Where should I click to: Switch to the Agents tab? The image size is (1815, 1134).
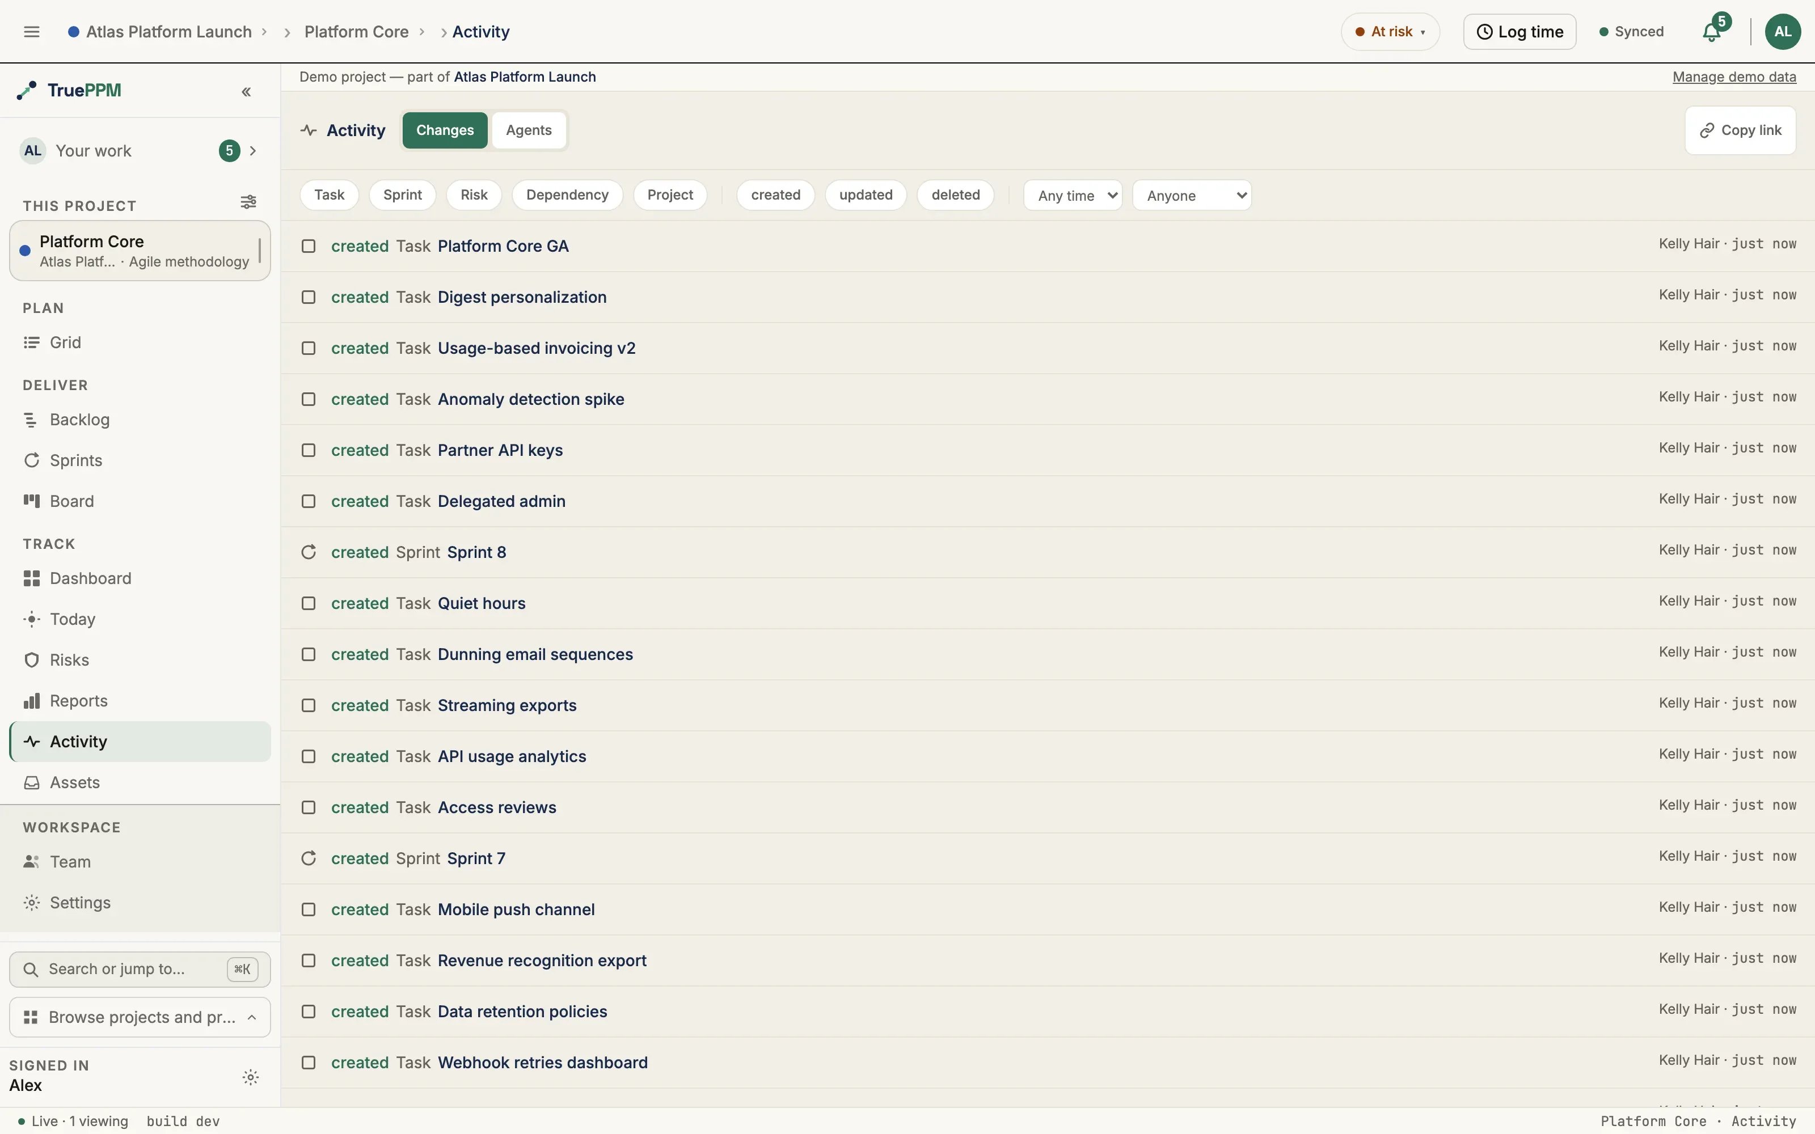click(529, 130)
